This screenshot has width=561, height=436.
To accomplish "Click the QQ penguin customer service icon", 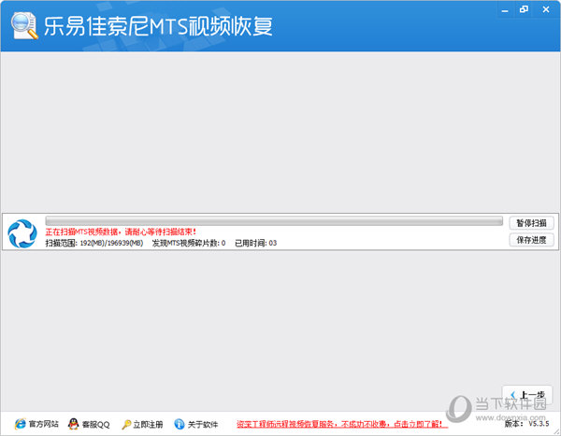I will coord(73,424).
